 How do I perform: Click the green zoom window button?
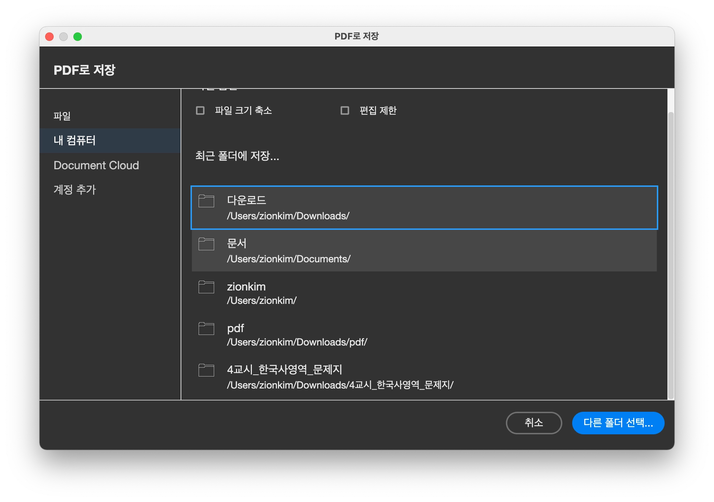(x=78, y=37)
